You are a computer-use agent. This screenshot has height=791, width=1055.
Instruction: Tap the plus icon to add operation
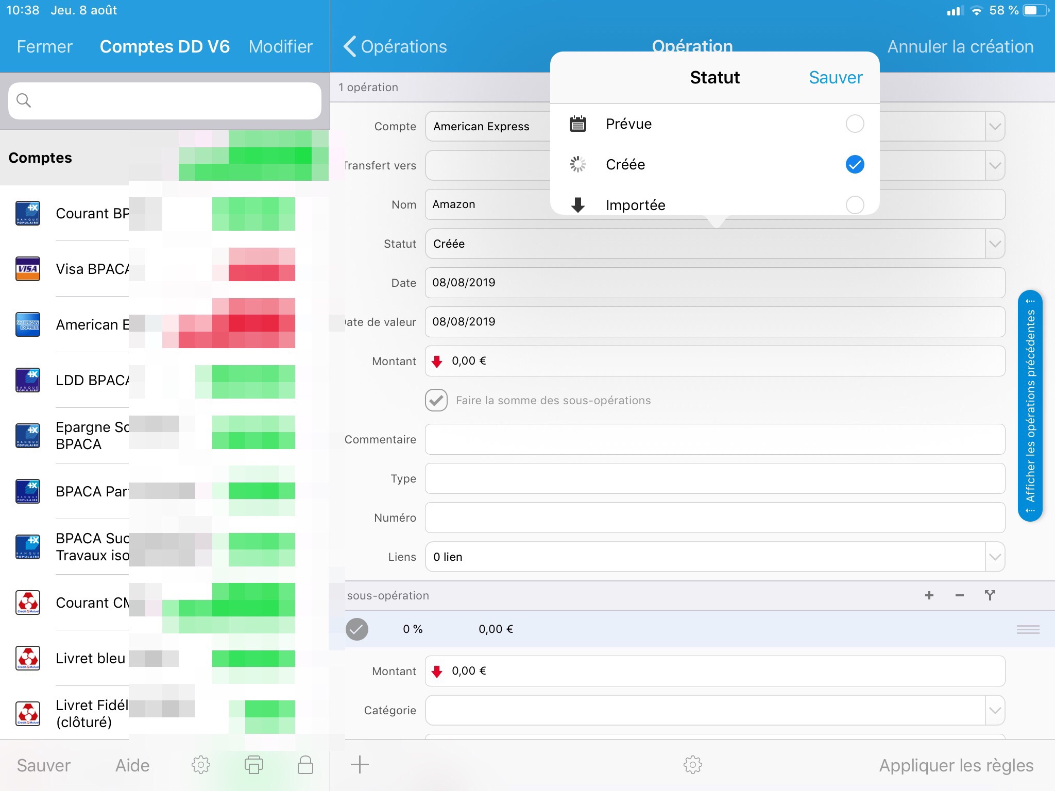click(360, 765)
